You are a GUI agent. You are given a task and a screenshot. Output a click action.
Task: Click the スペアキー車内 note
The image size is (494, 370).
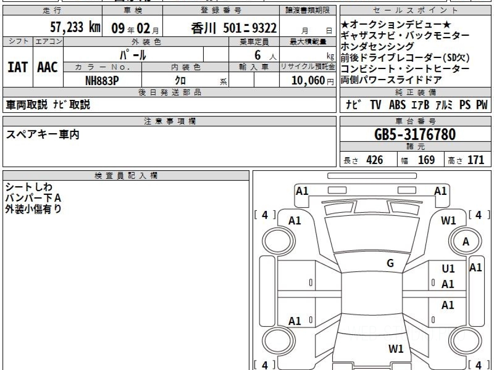tap(42, 134)
